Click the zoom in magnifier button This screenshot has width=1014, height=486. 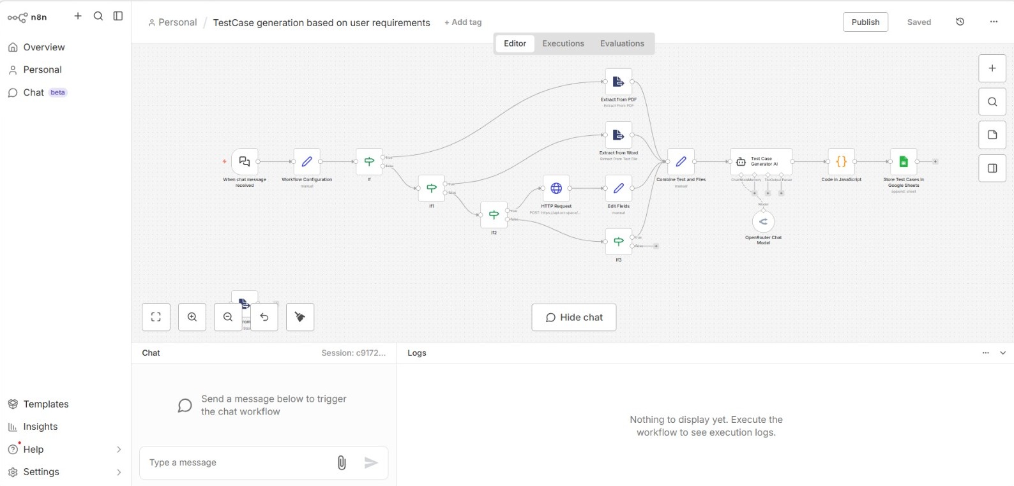pyautogui.click(x=192, y=317)
